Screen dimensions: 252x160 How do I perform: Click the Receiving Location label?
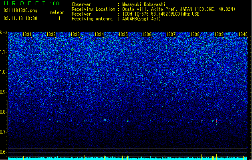click(93, 9)
